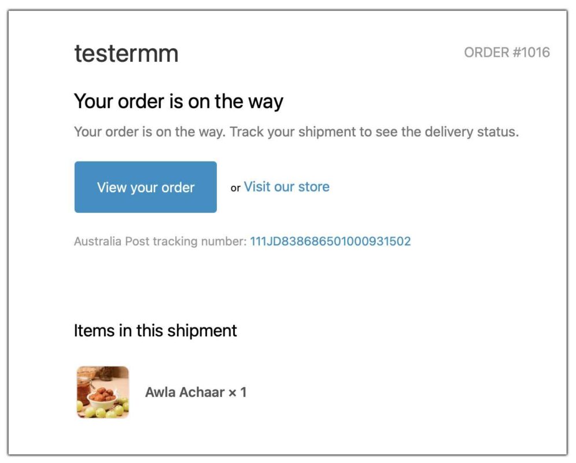The height and width of the screenshot is (463, 576).
Task: Click the Awla Achaar product thumbnail image
Action: coord(102,392)
